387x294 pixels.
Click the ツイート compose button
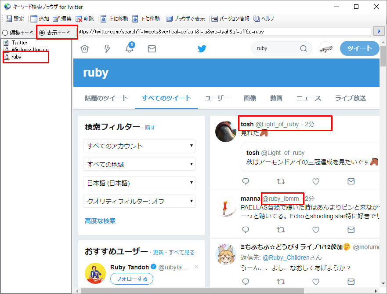pyautogui.click(x=359, y=48)
